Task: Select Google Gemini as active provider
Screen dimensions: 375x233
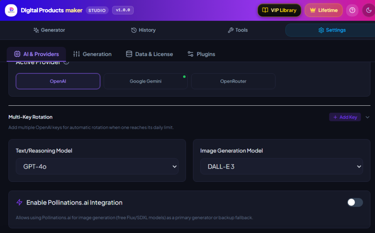Action: pyautogui.click(x=146, y=81)
